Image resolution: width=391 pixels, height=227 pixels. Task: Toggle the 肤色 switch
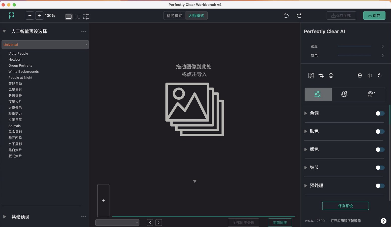(380, 132)
